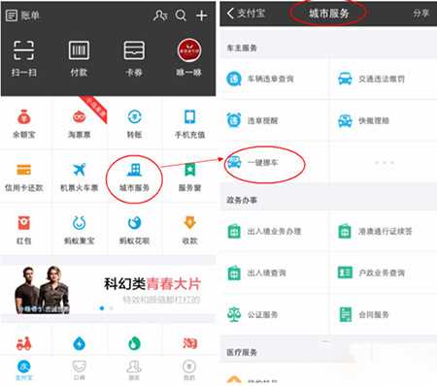
Task: Launch 扫一扫 scan function
Action: [x=23, y=58]
